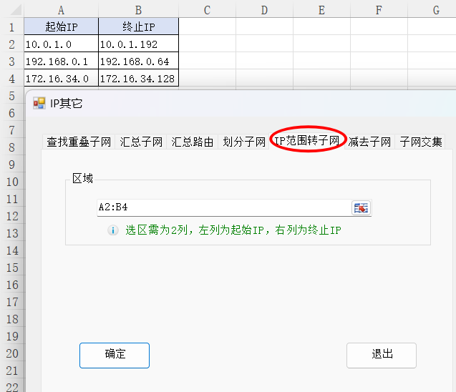Click the green hint text 选区需为2列
456x392 pixels.
[157, 230]
